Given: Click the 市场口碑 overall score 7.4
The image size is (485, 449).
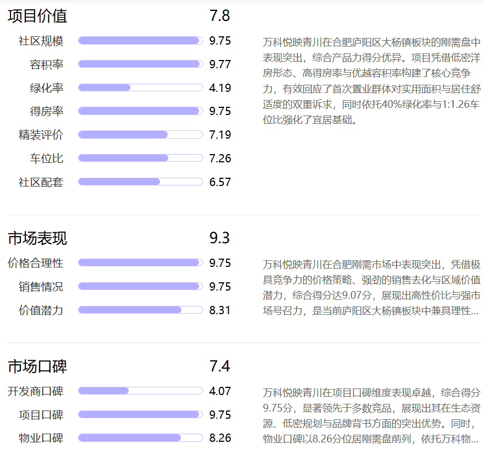Looking at the screenshot, I should [x=219, y=366].
